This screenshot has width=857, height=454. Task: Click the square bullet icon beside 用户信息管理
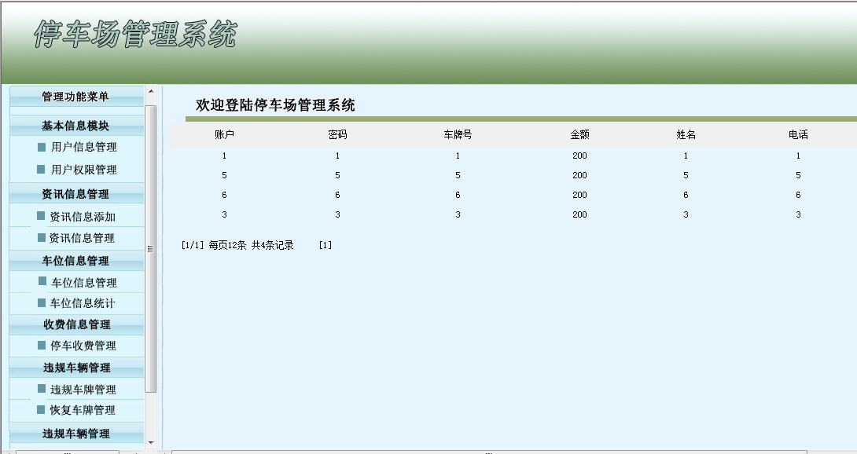tap(42, 148)
